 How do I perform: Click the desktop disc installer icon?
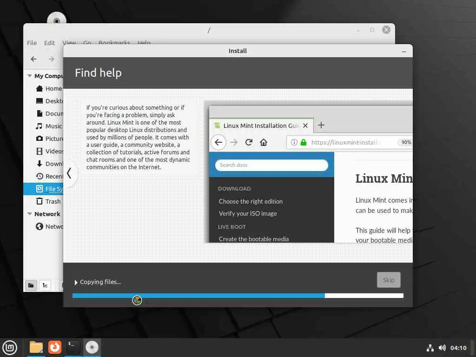56,18
